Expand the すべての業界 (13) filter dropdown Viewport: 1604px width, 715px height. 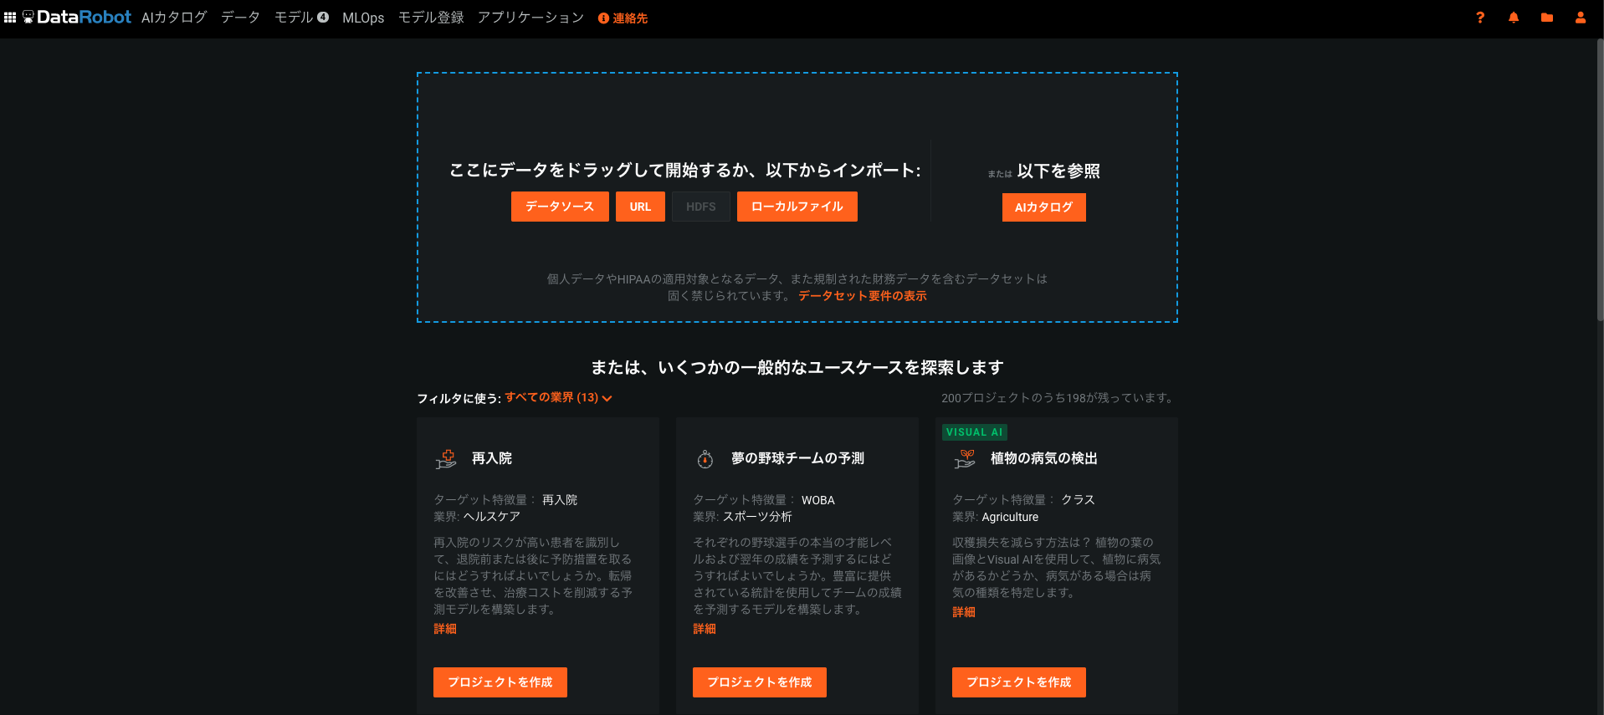pos(558,398)
